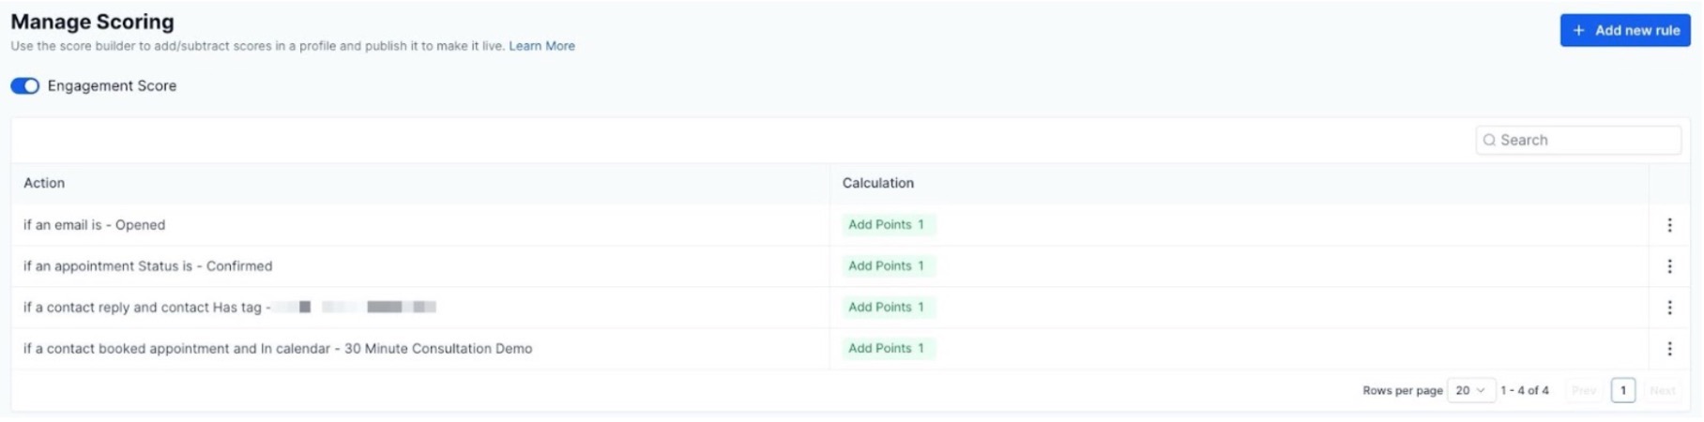Click the Next pagination button
The height and width of the screenshot is (422, 1704).
pyautogui.click(x=1662, y=391)
